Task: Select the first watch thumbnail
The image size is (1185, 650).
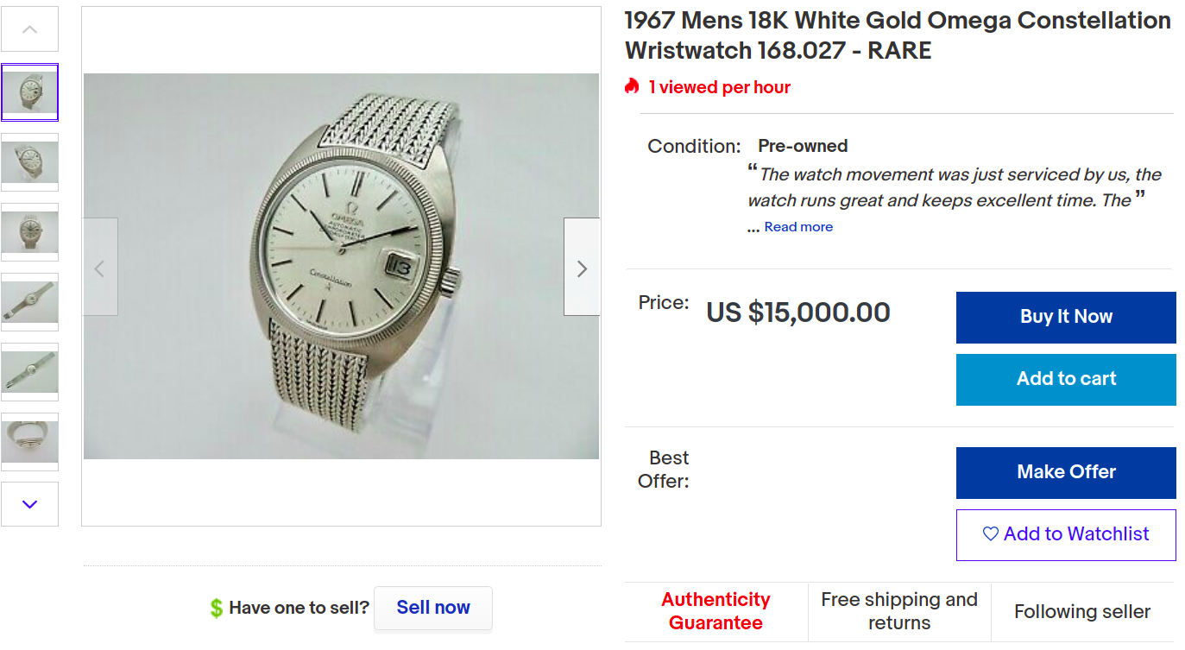Action: [x=30, y=92]
